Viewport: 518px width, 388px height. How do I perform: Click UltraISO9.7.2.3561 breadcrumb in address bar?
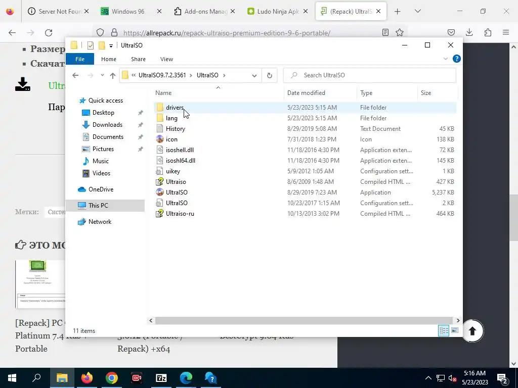pos(162,75)
